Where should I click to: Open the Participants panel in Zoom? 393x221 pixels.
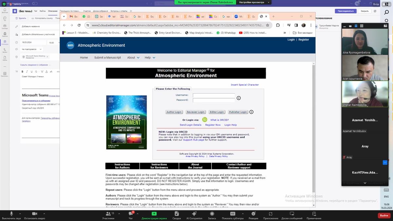pos(108,214)
